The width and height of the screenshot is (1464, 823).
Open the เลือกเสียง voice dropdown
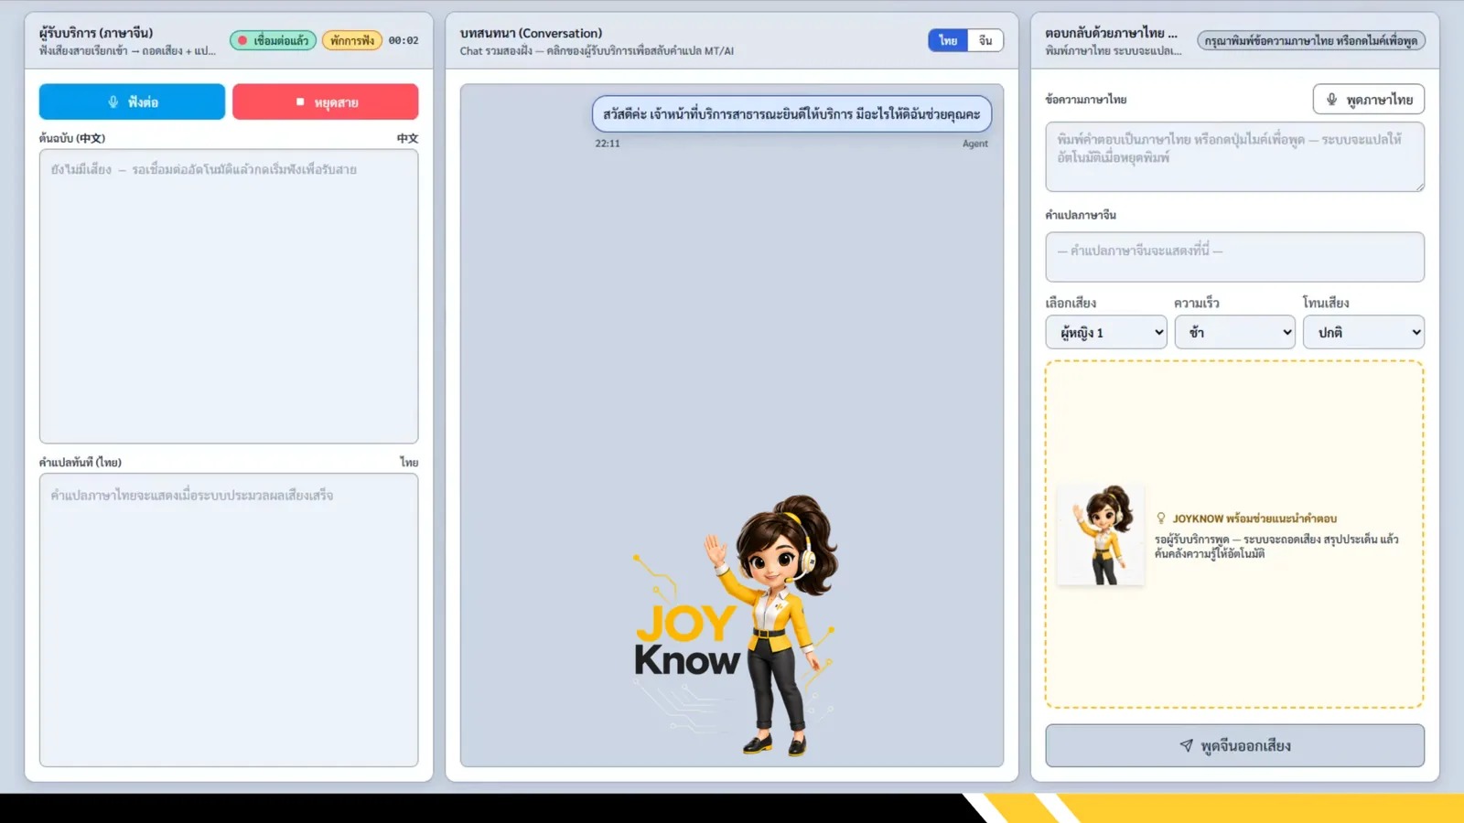[x=1106, y=332]
